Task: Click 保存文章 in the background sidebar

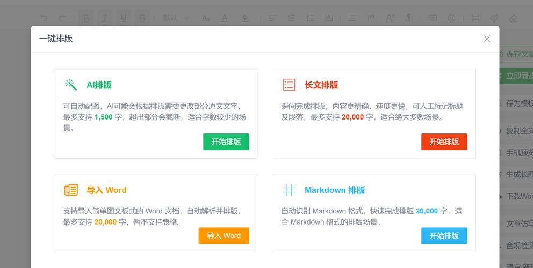Action: click(516, 54)
